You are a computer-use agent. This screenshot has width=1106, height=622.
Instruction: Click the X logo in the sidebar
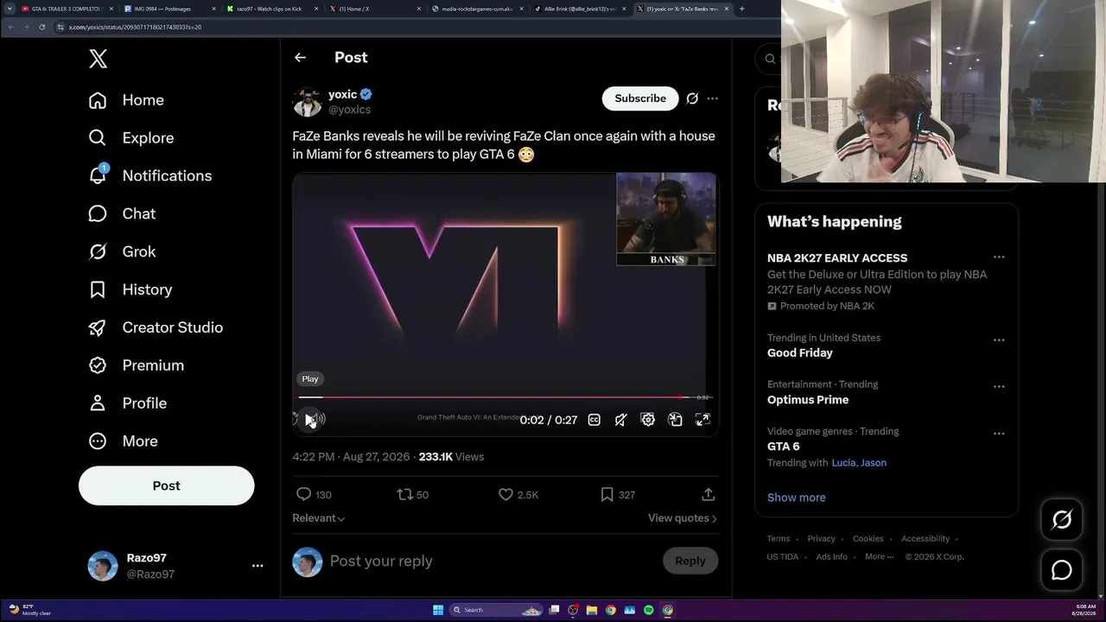(99, 59)
